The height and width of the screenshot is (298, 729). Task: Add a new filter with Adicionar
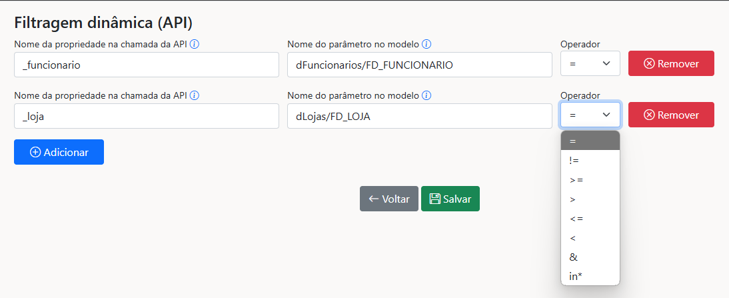(x=59, y=152)
